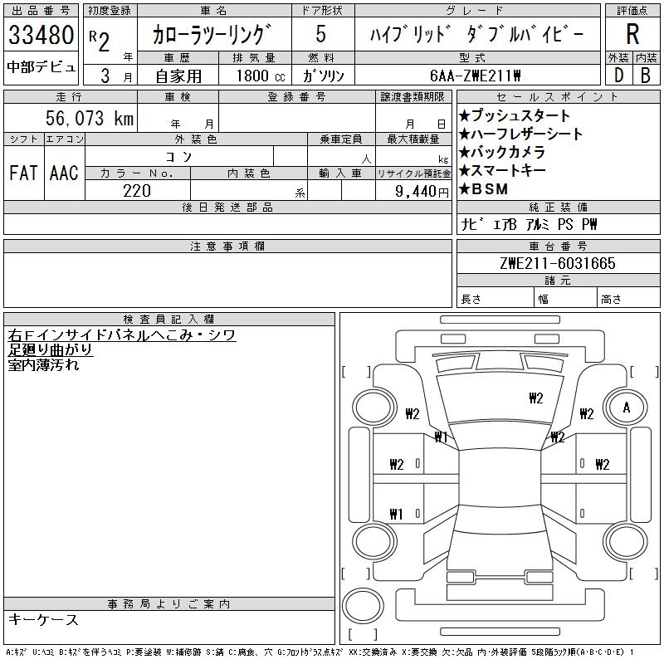This screenshot has width=664, height=664.
Task: Select the 登録番号 header label
Action: pos(296,97)
